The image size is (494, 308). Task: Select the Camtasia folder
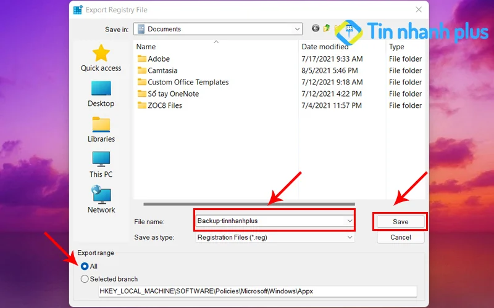pyautogui.click(x=157, y=70)
